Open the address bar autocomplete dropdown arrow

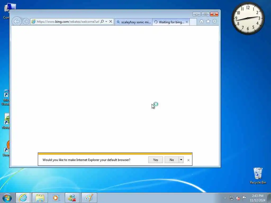pyautogui.click(x=106, y=22)
